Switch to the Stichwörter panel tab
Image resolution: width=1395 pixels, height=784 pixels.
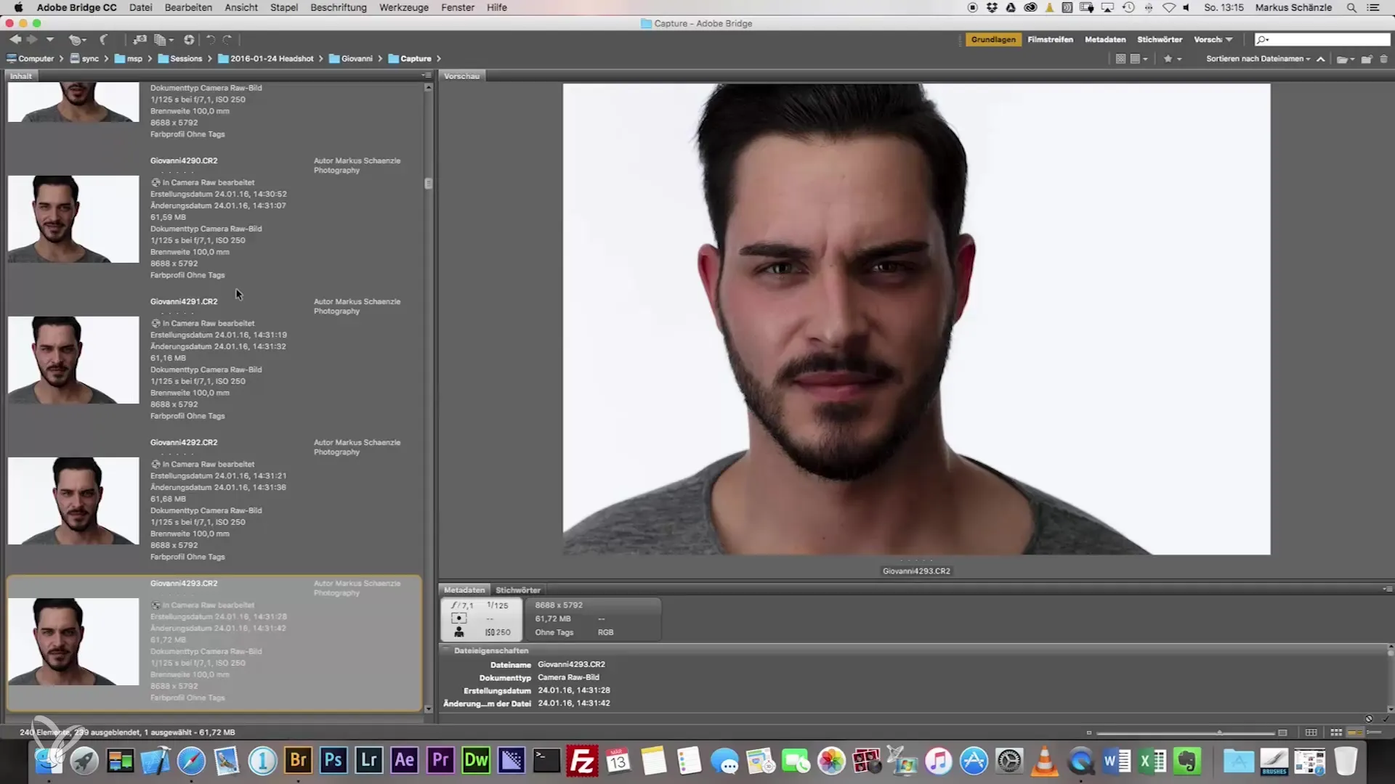coord(517,590)
